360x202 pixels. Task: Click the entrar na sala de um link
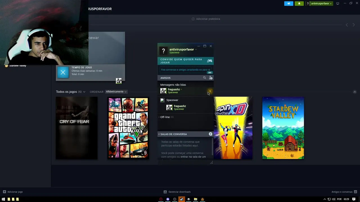(193, 157)
